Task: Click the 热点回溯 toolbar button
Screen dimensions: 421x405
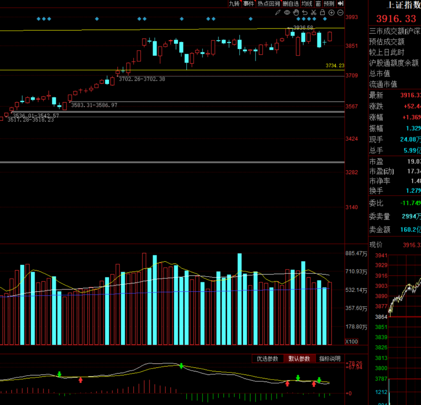Action: coord(269,4)
